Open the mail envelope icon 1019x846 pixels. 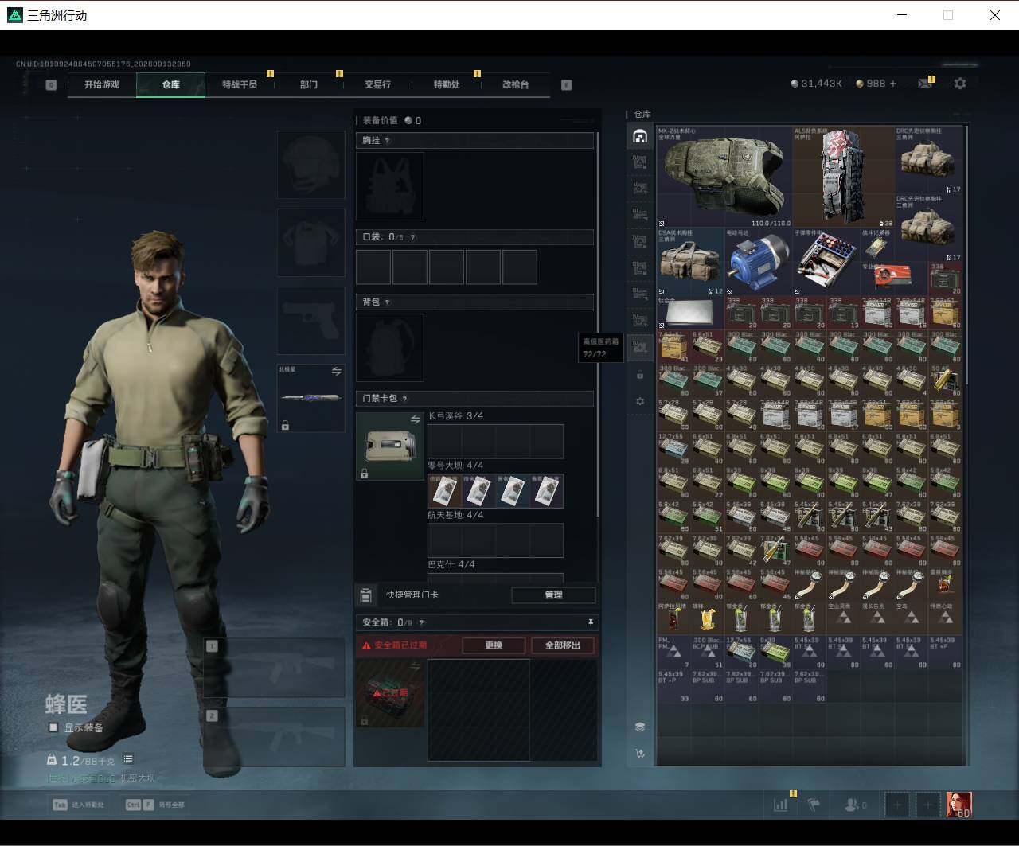[x=925, y=83]
